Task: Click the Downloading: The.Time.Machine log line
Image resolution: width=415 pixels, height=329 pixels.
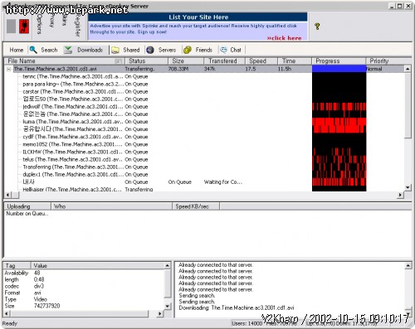Action: [x=237, y=307]
